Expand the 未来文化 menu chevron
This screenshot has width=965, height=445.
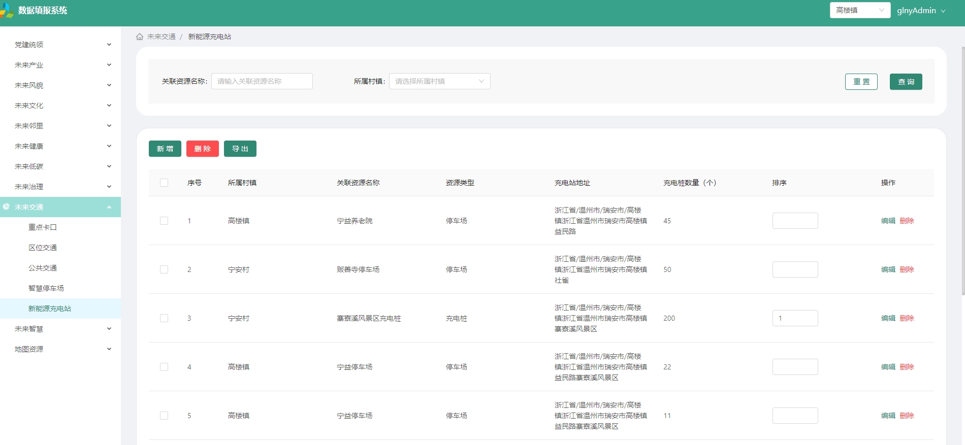point(109,106)
